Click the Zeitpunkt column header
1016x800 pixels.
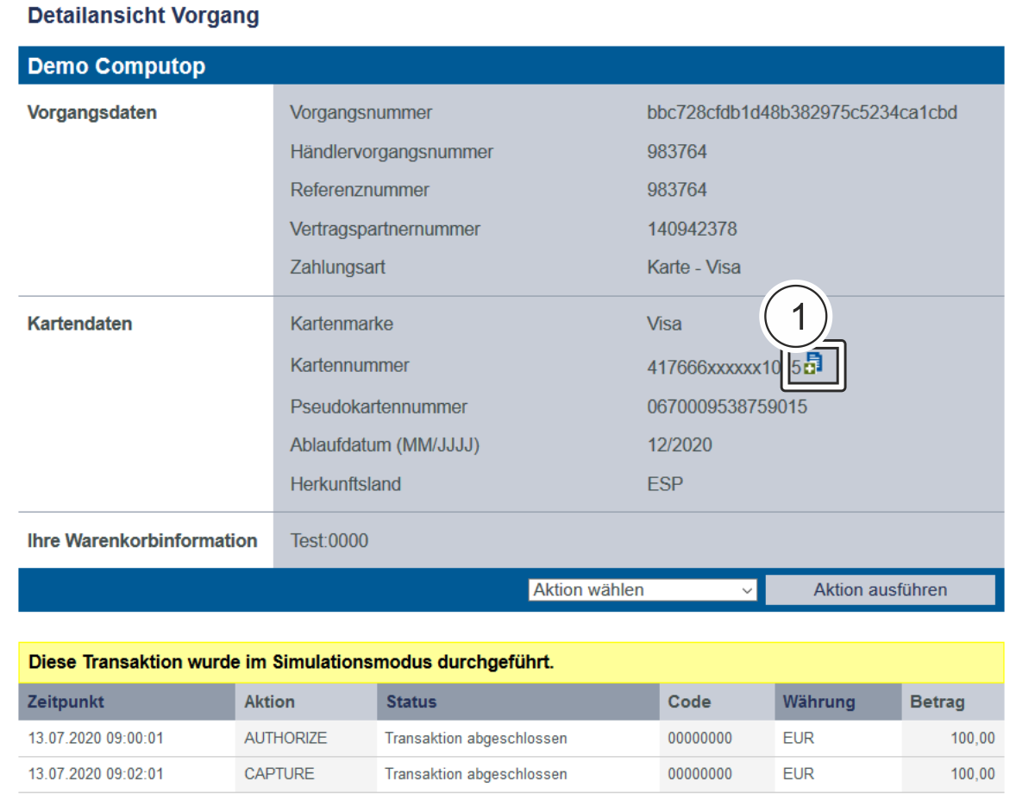66,702
